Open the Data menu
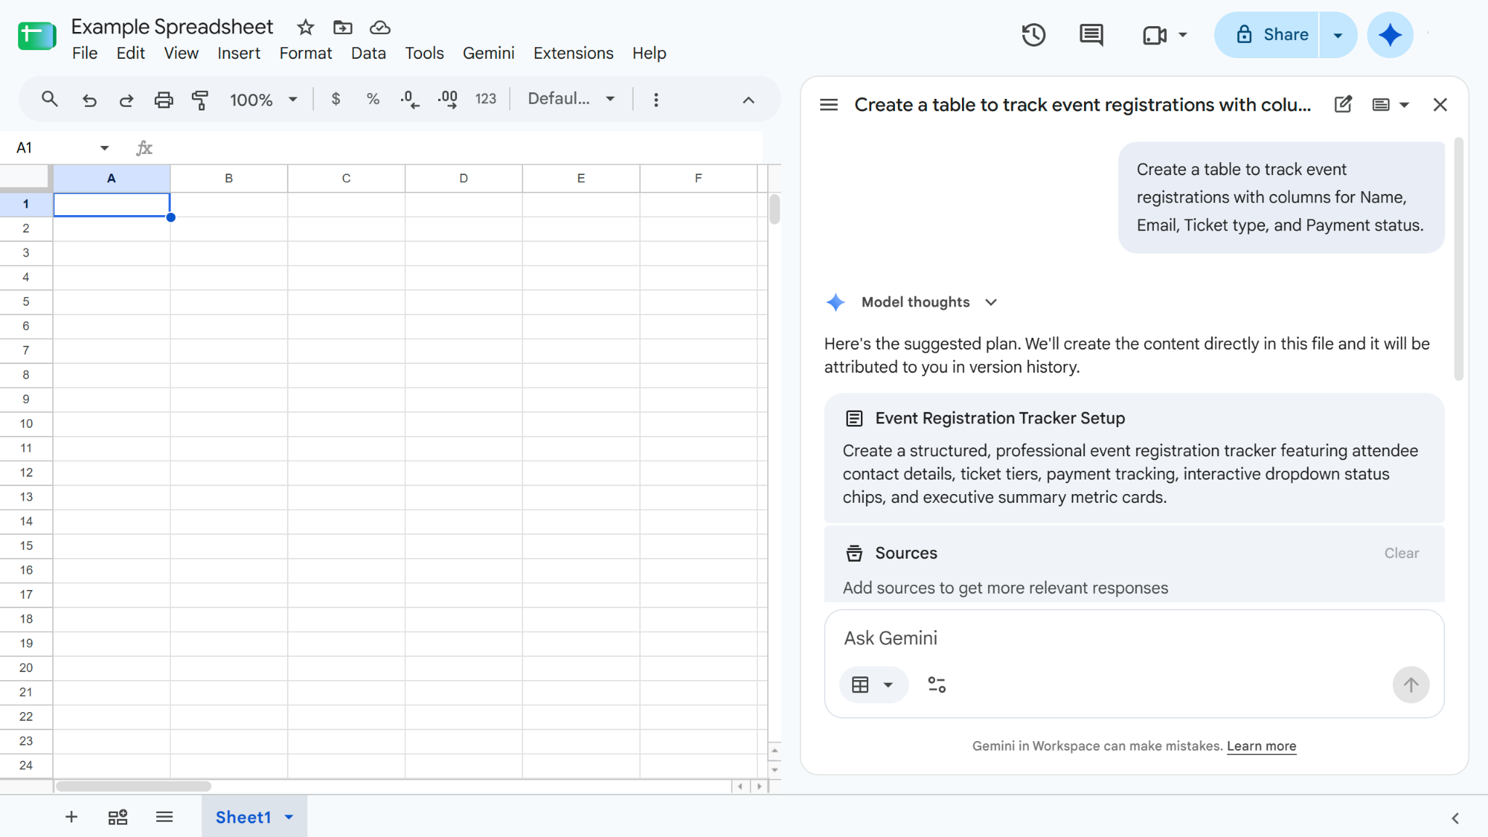Screen dimensions: 1488x837 click(x=368, y=53)
